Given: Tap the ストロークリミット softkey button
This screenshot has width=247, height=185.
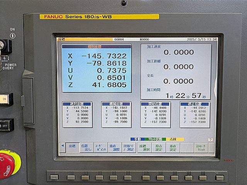Looking at the screenshot, I should coord(201,148).
